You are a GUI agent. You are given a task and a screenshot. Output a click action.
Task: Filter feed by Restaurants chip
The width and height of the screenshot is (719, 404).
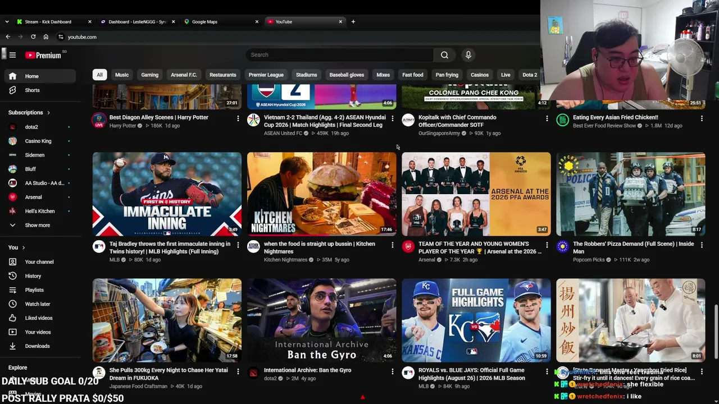(x=223, y=75)
